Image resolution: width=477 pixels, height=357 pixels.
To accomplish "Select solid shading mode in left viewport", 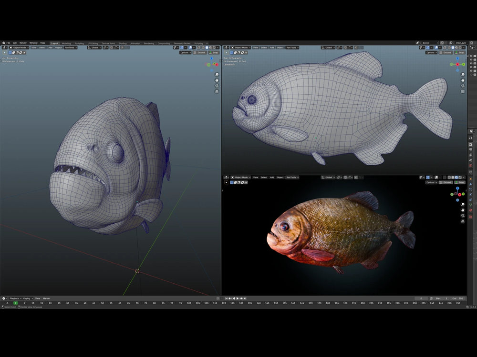I will [x=207, y=48].
